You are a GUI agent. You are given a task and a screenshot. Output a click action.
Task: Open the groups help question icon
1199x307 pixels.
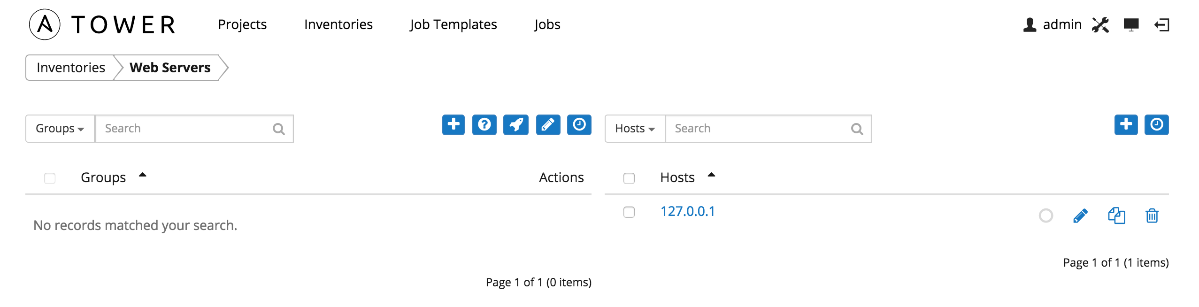point(484,125)
